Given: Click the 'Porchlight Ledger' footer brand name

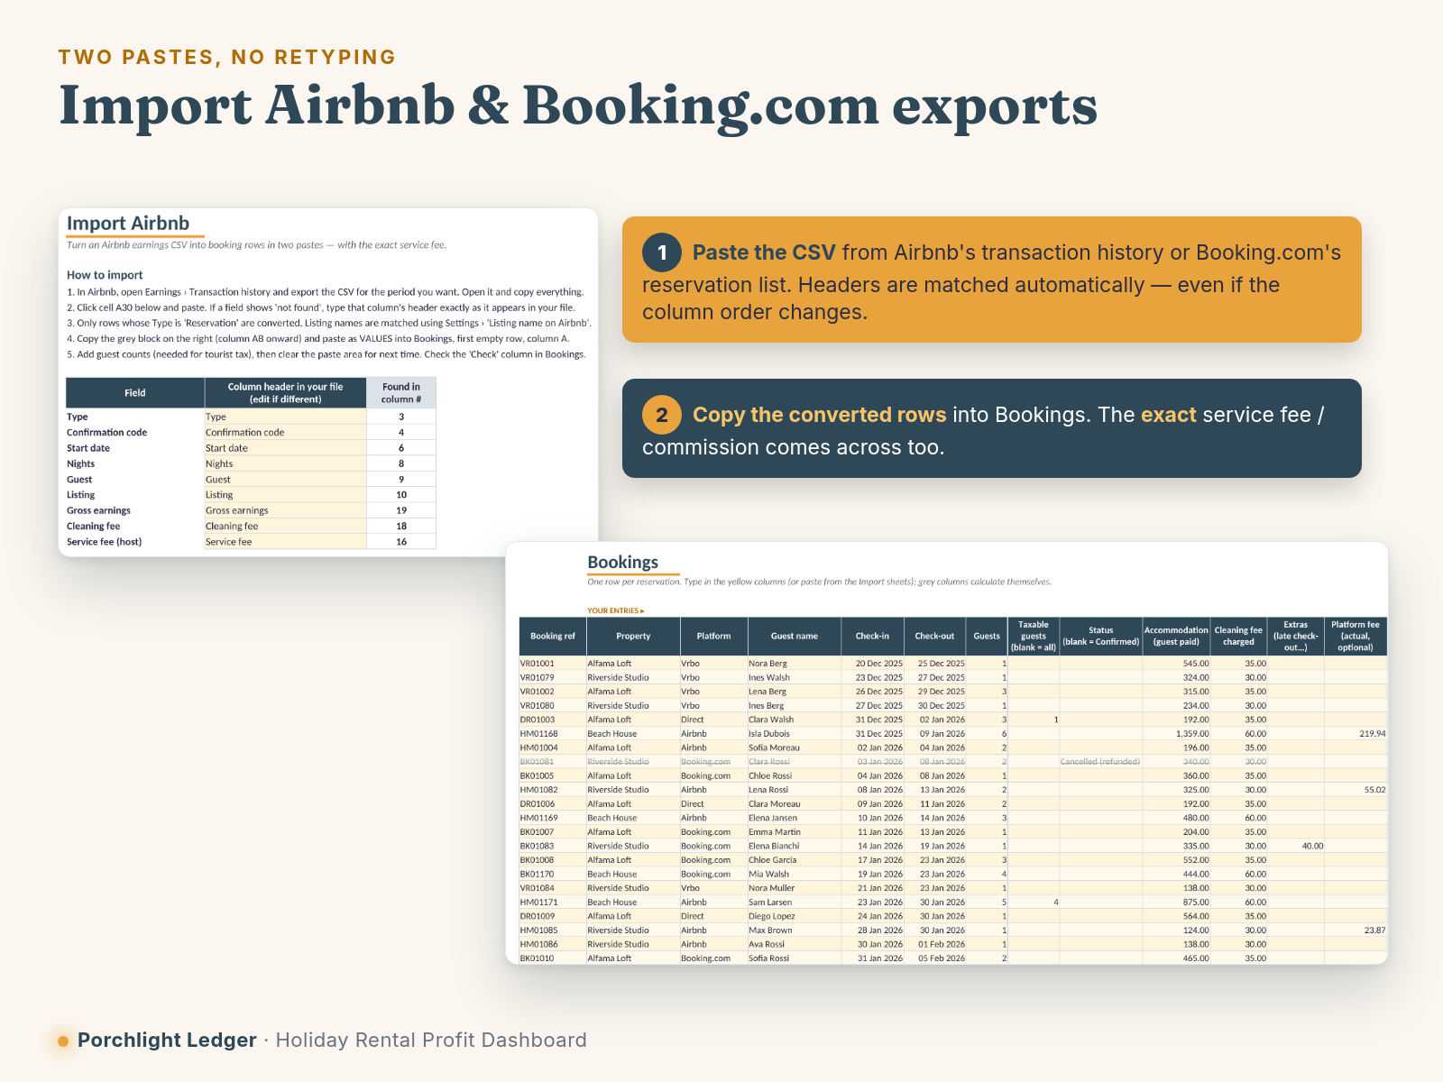Looking at the screenshot, I should [x=167, y=1041].
